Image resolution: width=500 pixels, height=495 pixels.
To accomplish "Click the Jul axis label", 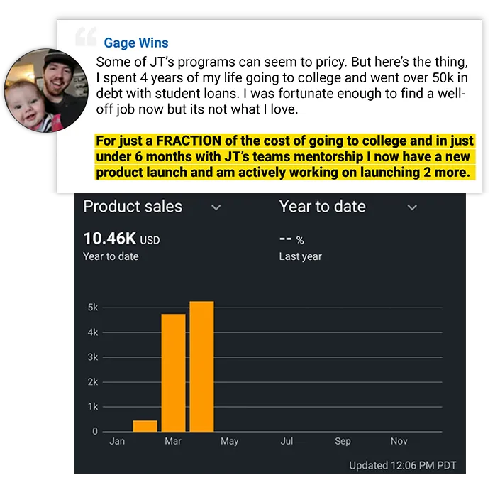I will pos(287,441).
